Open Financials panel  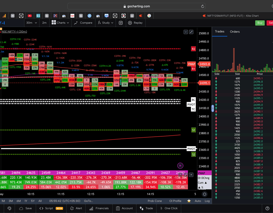click(99, 208)
